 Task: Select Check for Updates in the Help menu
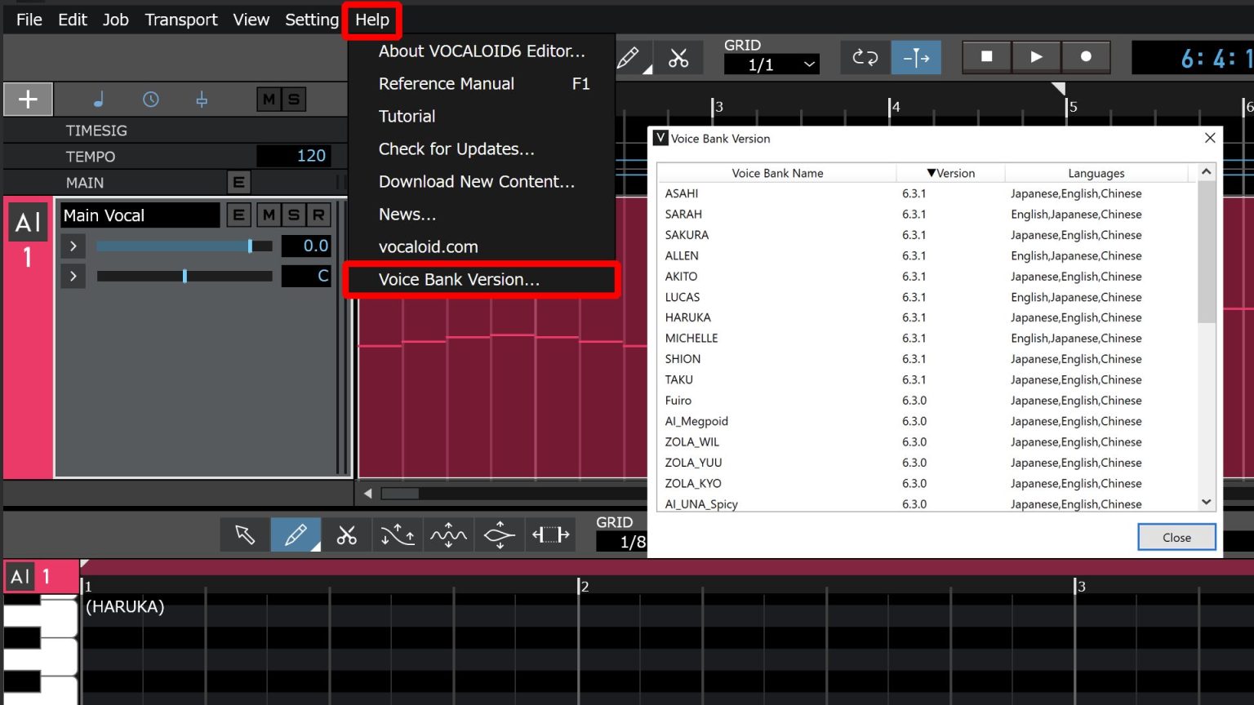pyautogui.click(x=456, y=149)
